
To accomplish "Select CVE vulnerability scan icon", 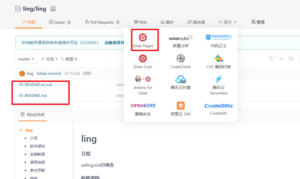I will (x=218, y=59).
